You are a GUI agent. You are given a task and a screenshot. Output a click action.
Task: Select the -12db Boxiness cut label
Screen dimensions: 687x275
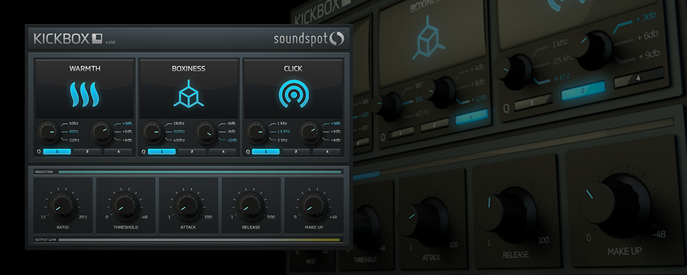click(x=232, y=140)
